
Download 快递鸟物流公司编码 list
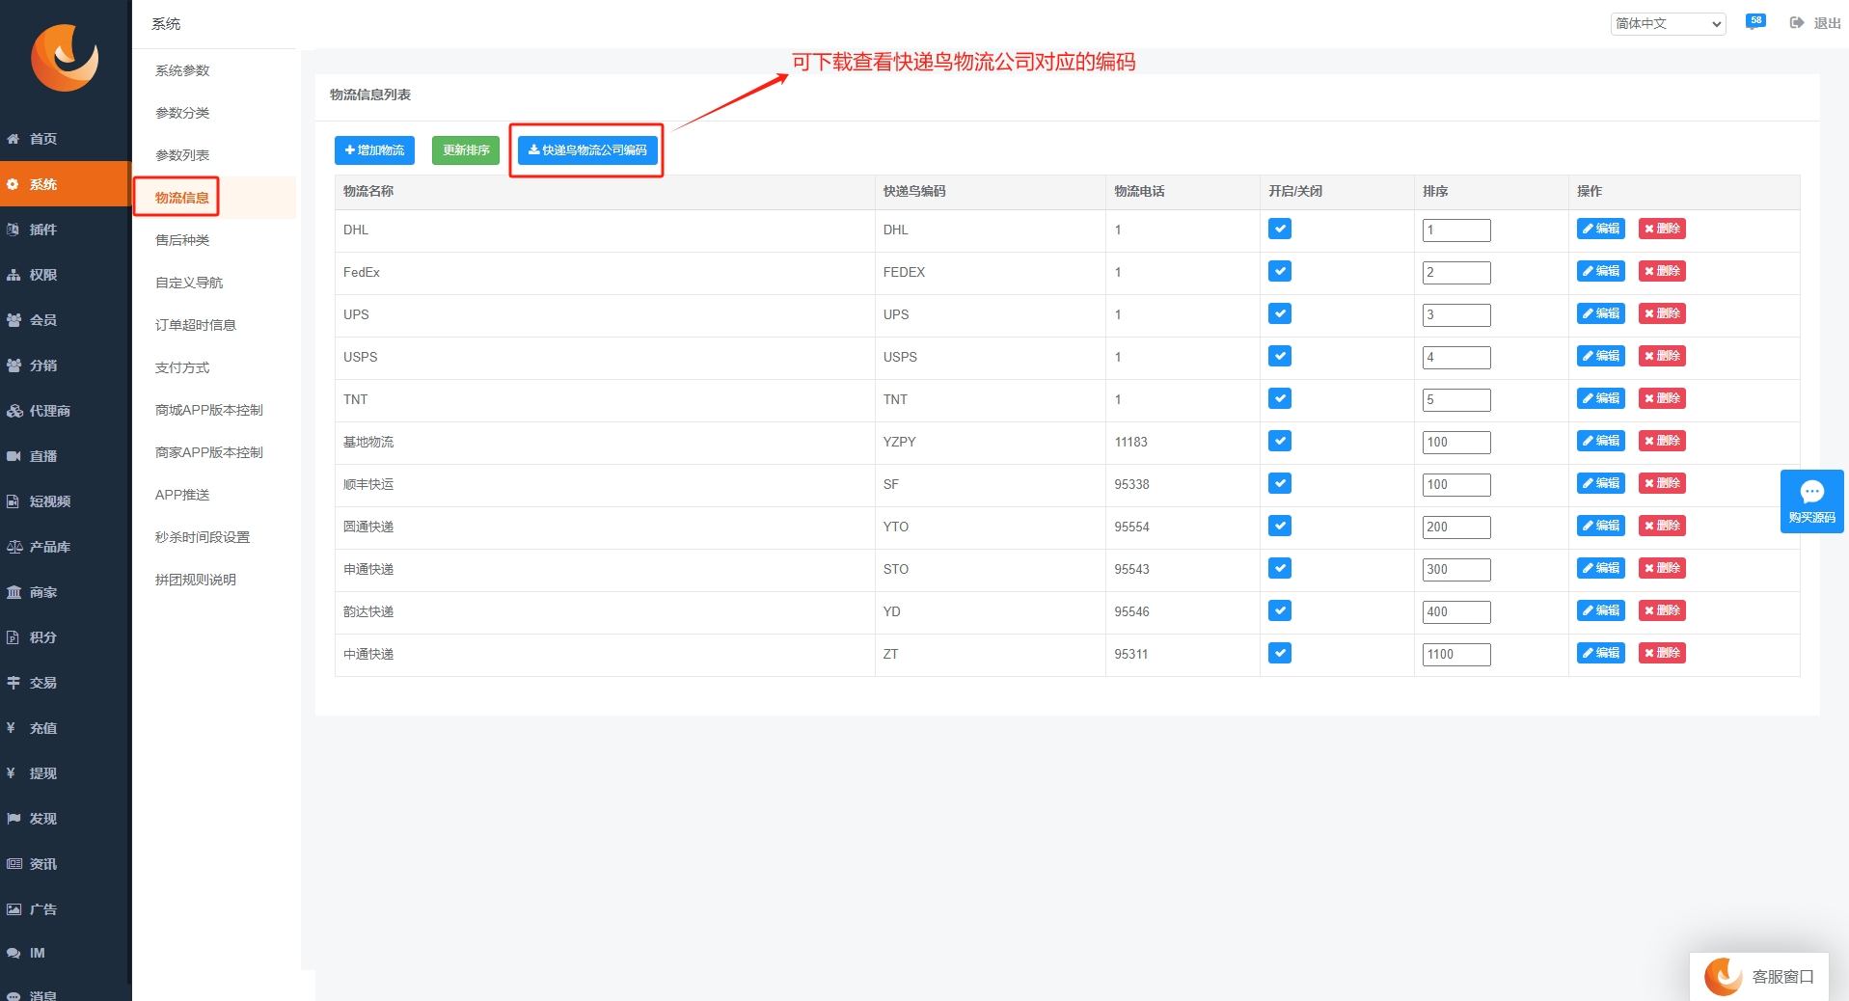point(587,150)
